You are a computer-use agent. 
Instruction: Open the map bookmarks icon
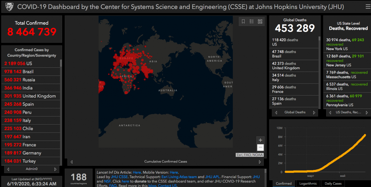243,21
